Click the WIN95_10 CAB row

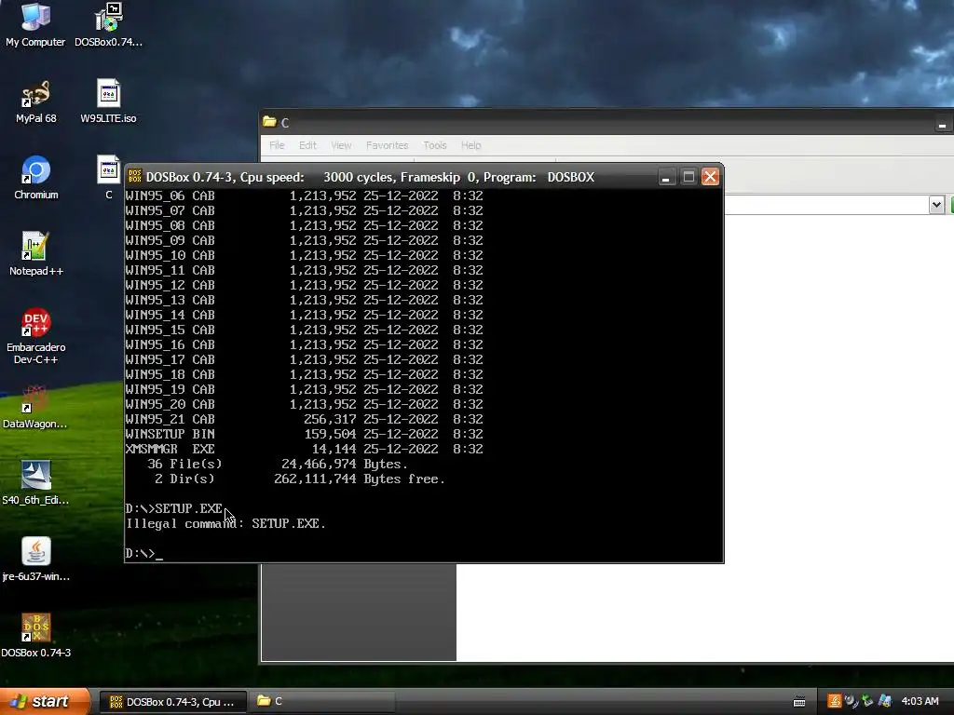(x=305, y=255)
